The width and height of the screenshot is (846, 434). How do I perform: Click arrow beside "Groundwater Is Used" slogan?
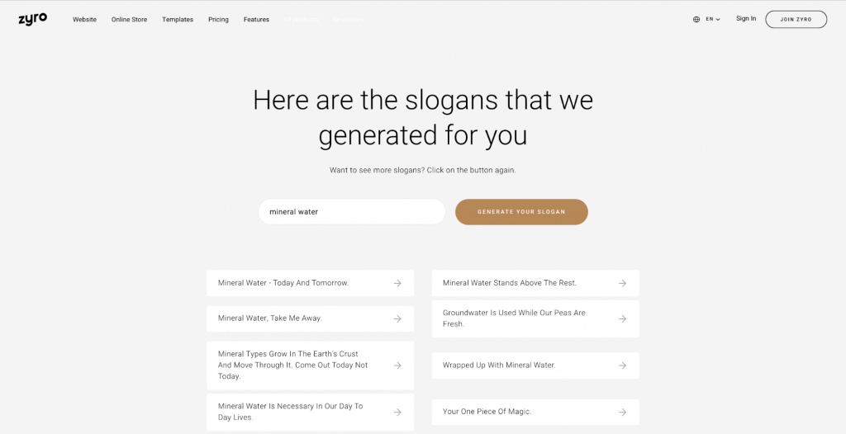tap(622, 318)
